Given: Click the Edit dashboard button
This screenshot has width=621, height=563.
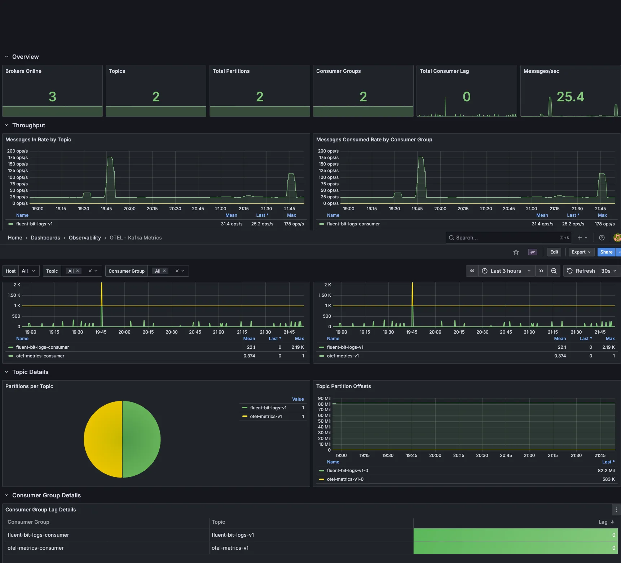Looking at the screenshot, I should tap(554, 252).
